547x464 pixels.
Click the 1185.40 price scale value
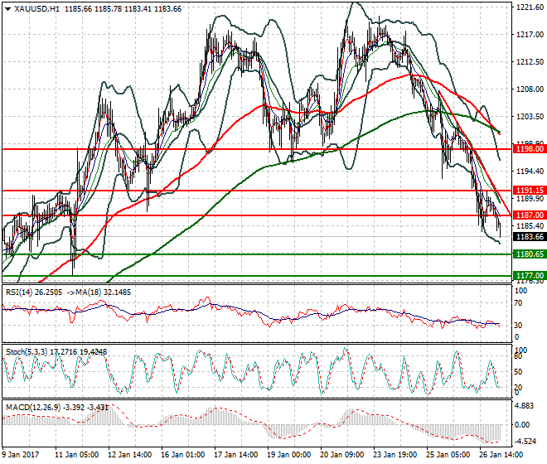[530, 225]
